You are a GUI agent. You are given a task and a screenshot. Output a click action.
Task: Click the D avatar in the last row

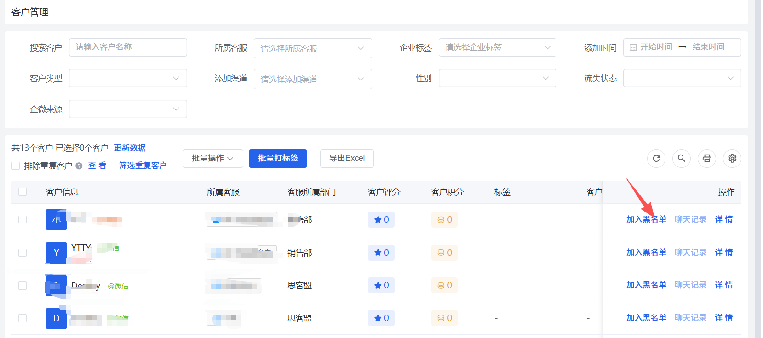(56, 318)
